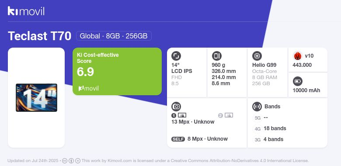Click the AnTuTu benchmark red icon
Image resolution: width=341 pixels, height=166 pixels.
click(x=298, y=56)
